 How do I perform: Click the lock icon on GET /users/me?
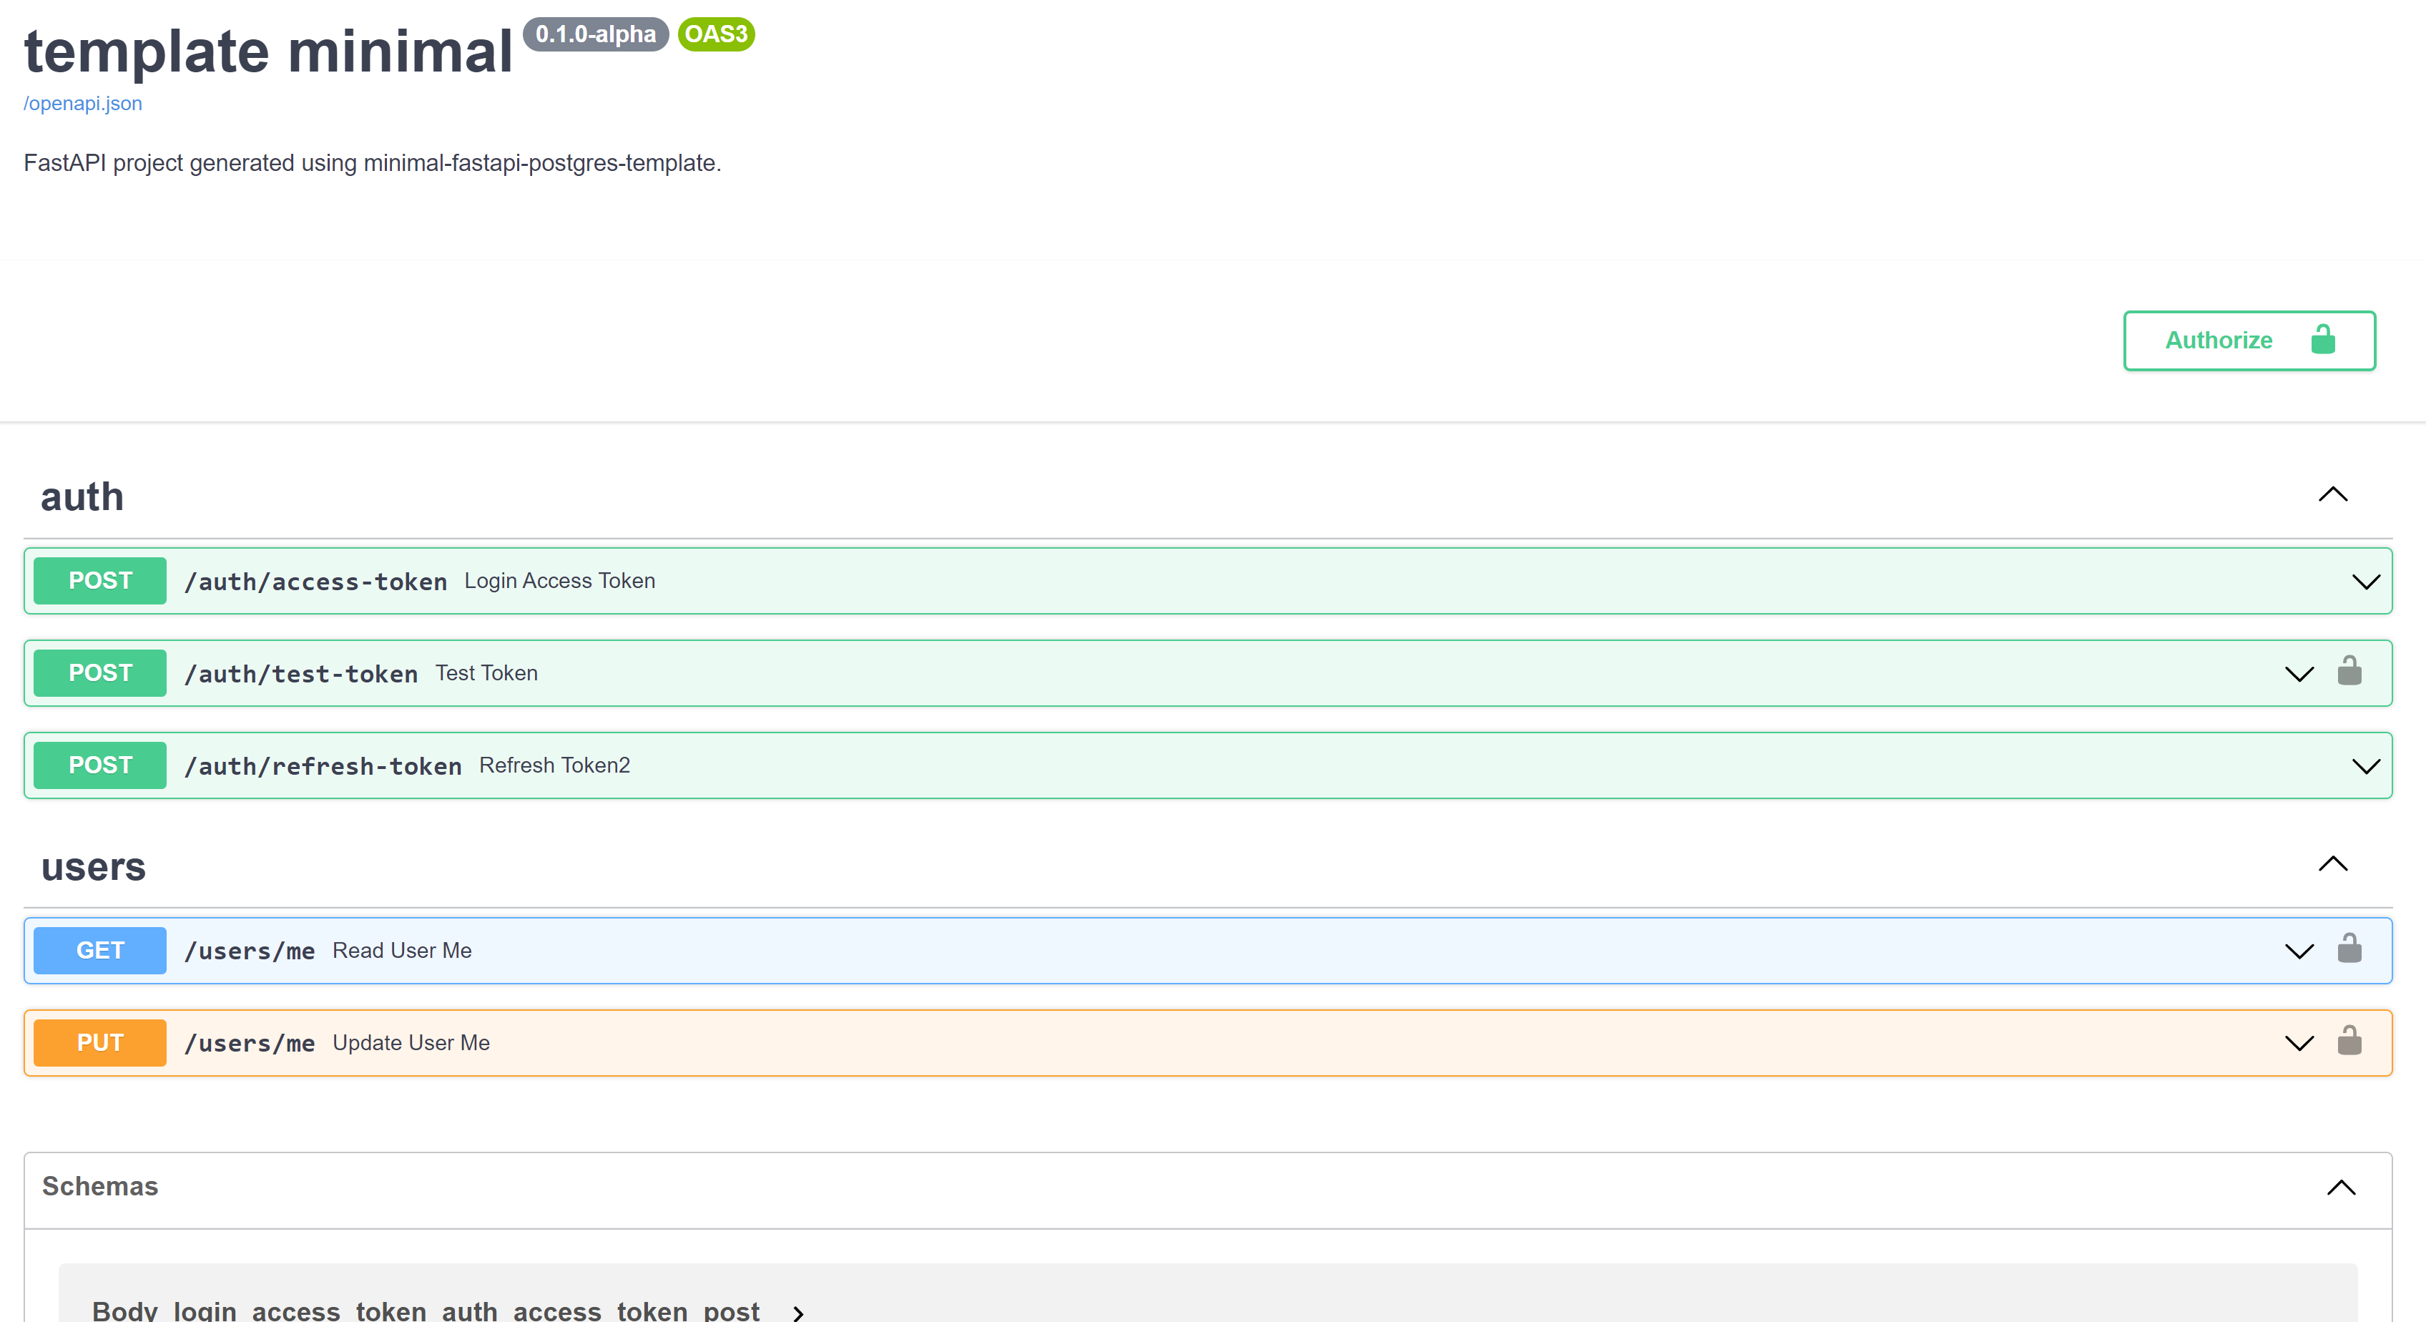[x=2349, y=949]
